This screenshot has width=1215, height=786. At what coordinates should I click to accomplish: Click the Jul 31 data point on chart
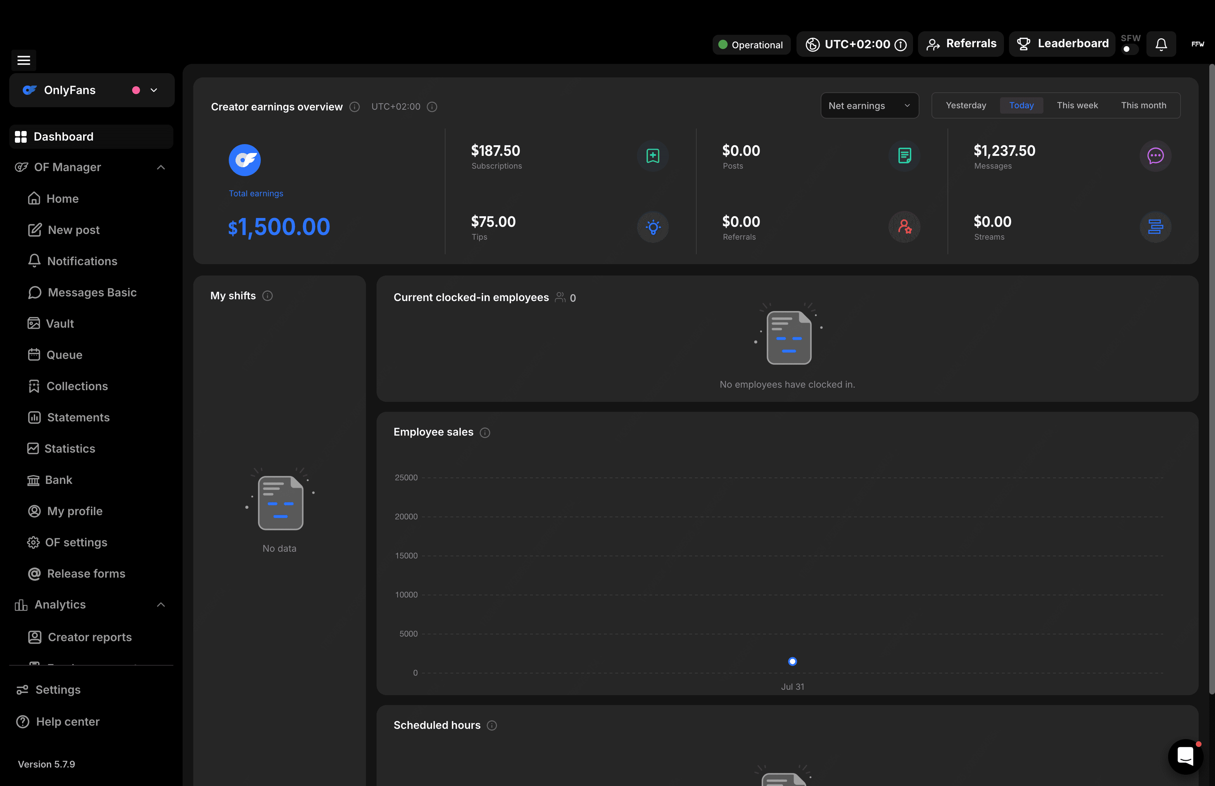coord(792,661)
